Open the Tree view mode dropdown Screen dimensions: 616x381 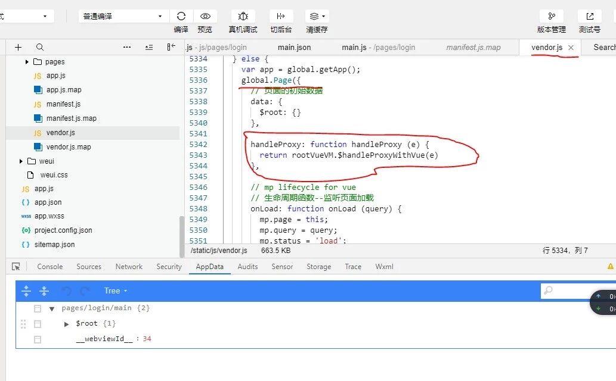tap(116, 291)
